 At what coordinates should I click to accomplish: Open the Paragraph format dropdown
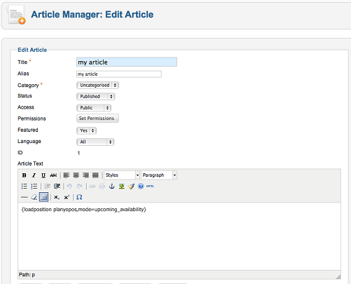(x=159, y=175)
